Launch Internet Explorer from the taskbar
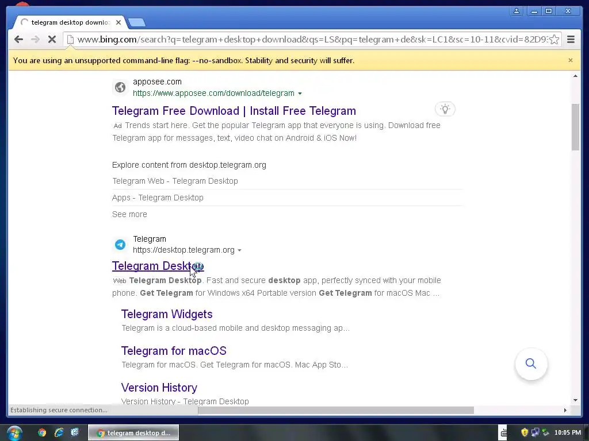The height and width of the screenshot is (441, 589). (59, 433)
